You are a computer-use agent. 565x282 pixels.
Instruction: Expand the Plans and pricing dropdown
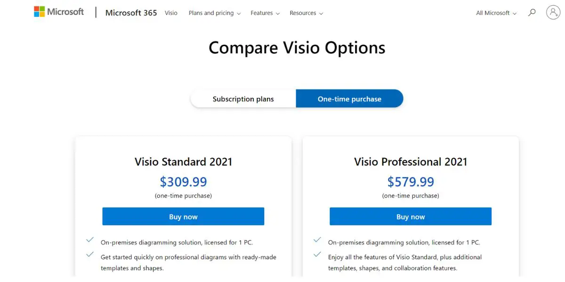pyautogui.click(x=215, y=13)
